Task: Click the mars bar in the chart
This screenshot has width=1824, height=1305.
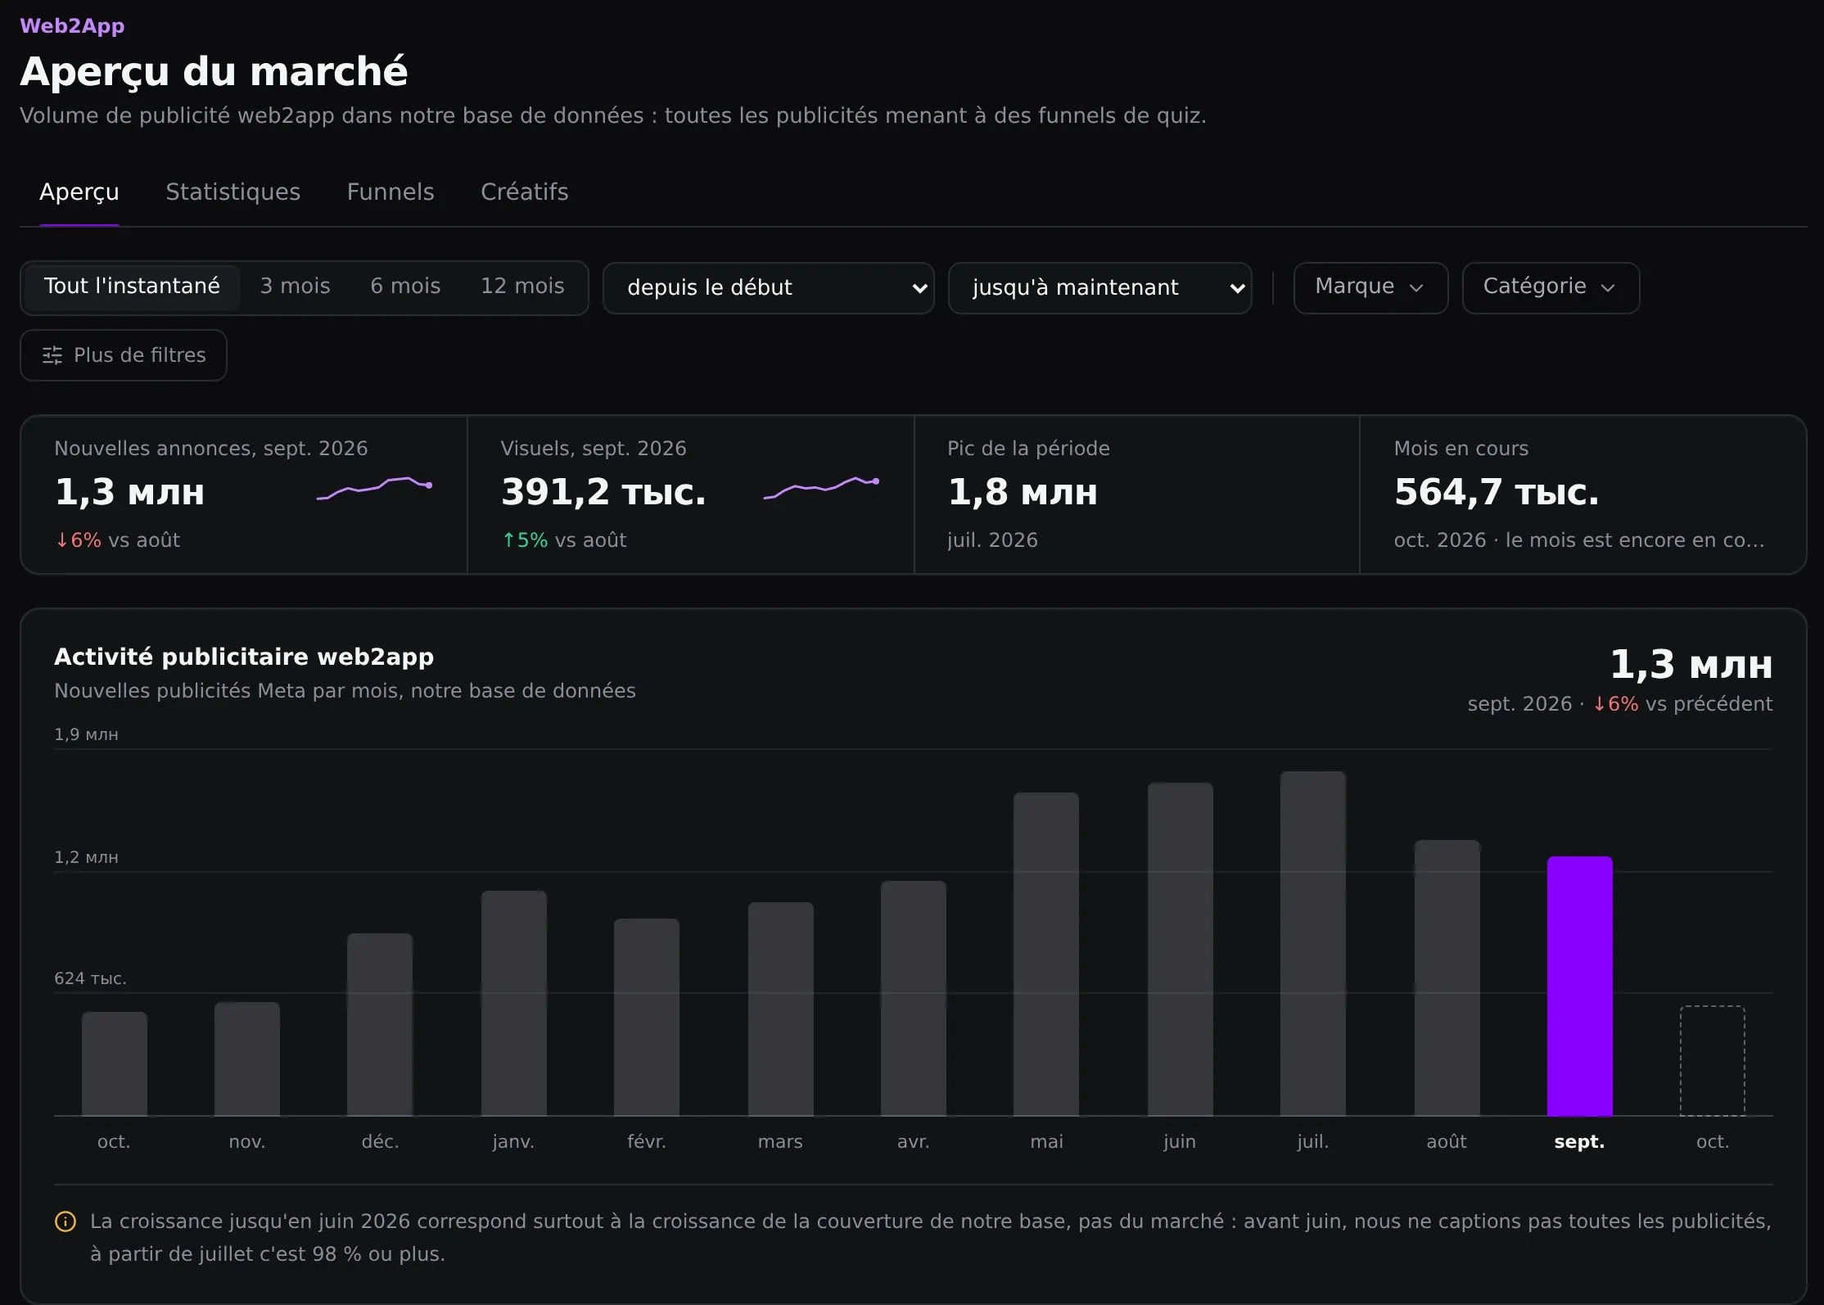Action: tap(781, 1009)
